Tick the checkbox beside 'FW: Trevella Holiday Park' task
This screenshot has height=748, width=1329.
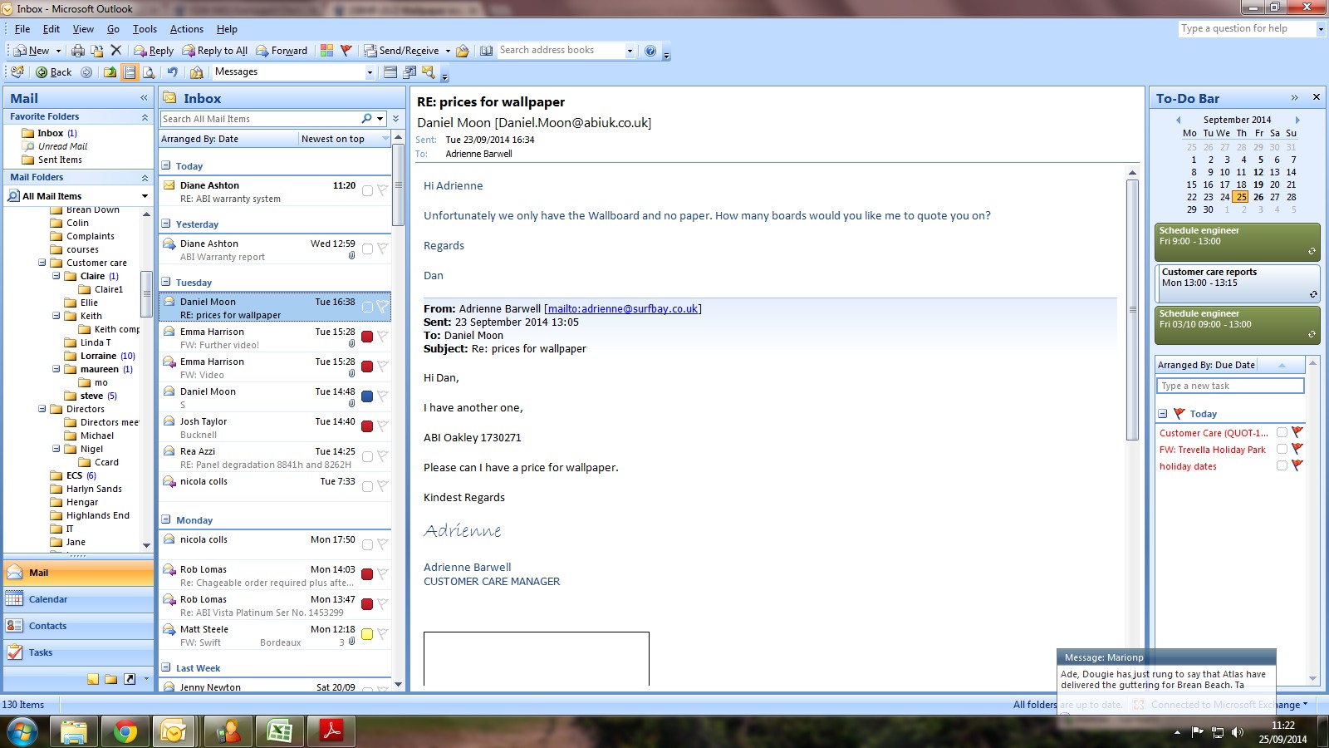1282,449
